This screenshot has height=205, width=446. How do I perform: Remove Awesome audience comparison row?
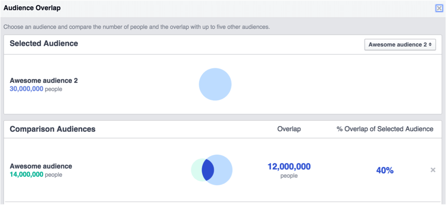[x=433, y=170]
